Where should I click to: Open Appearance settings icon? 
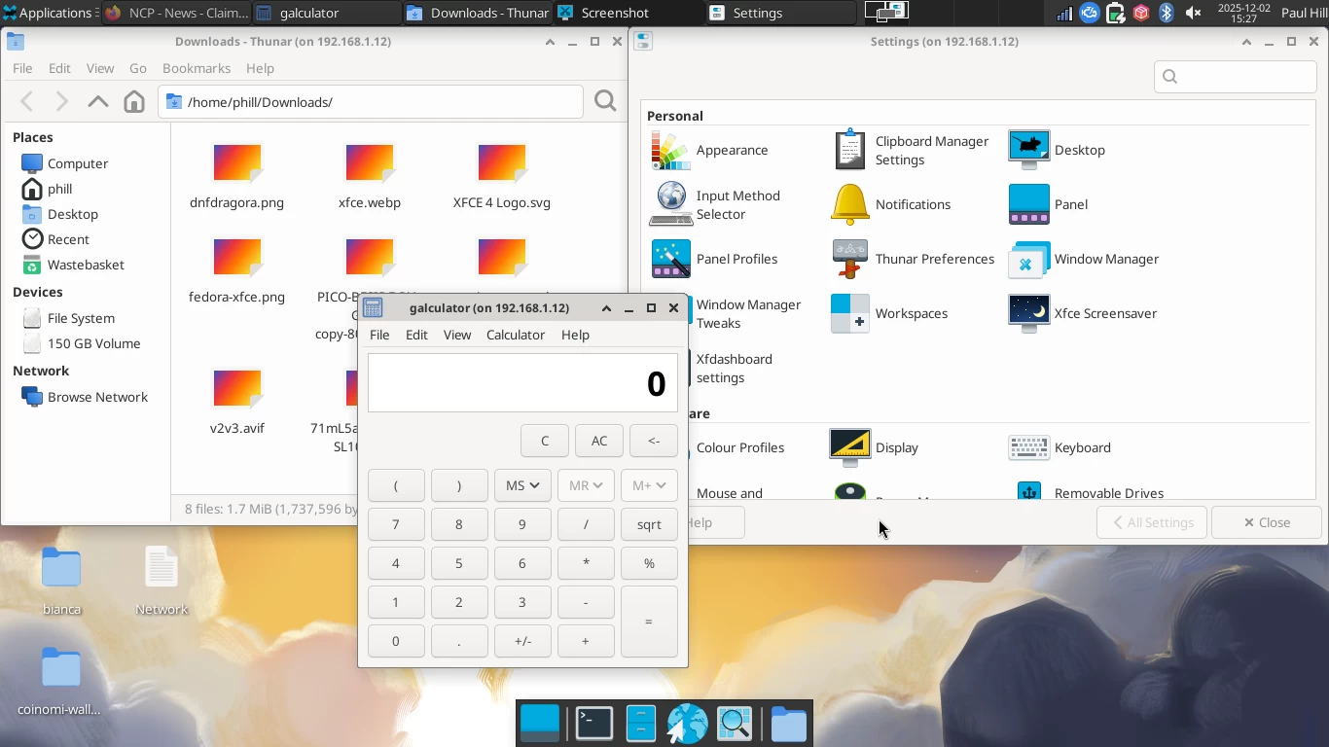pos(670,151)
